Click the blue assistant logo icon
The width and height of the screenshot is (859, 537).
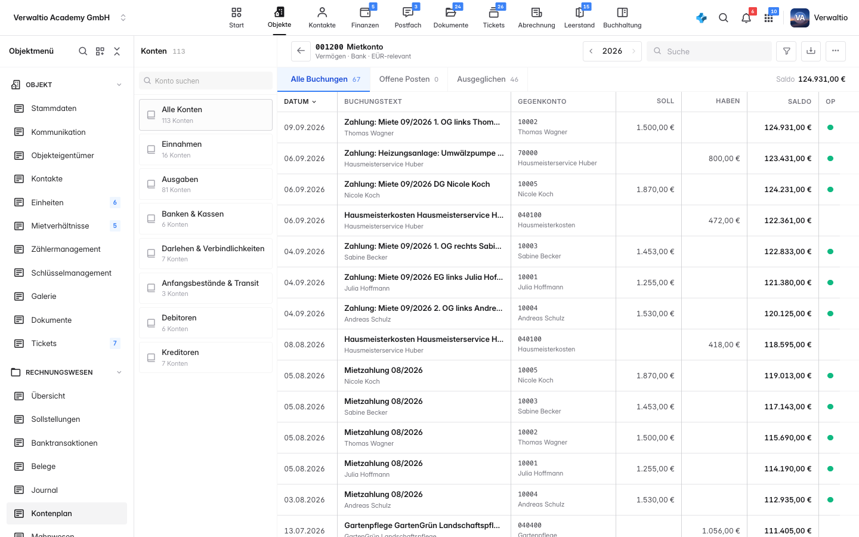coord(702,18)
